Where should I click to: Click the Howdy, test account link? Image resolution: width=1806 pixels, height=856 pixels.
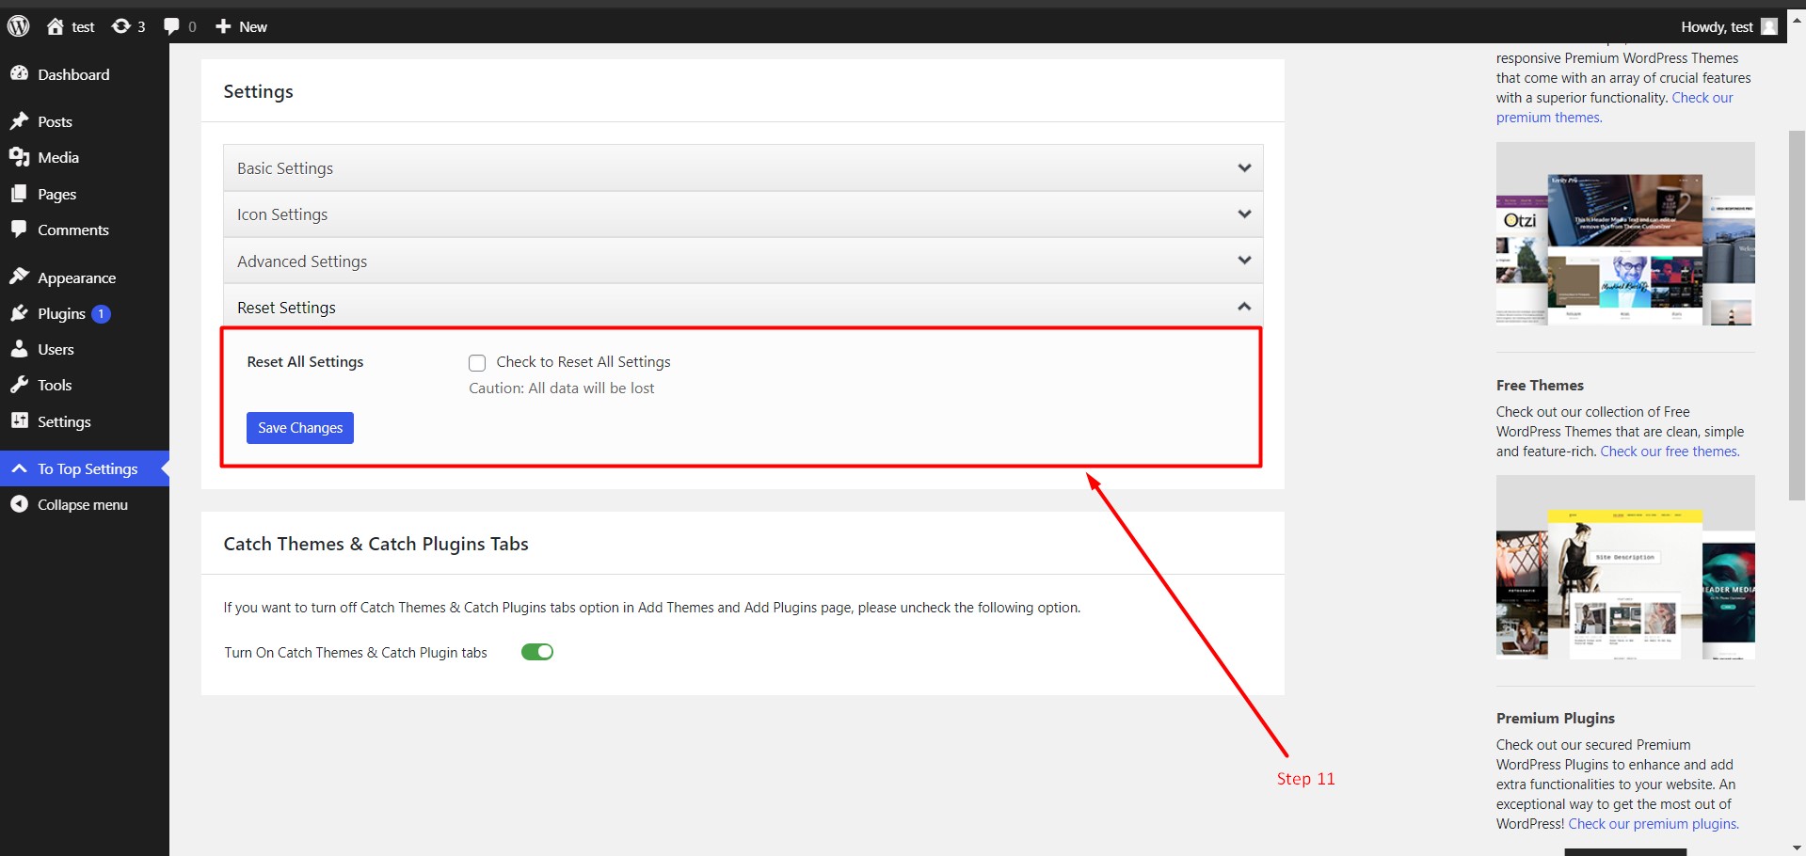pos(1717,26)
